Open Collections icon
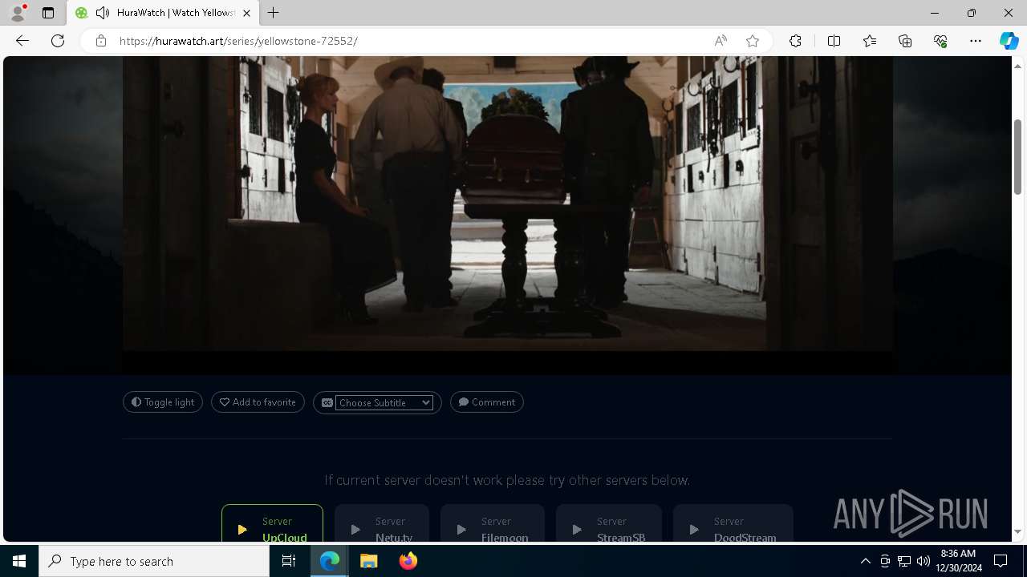The width and height of the screenshot is (1027, 577). pyautogui.click(x=905, y=41)
